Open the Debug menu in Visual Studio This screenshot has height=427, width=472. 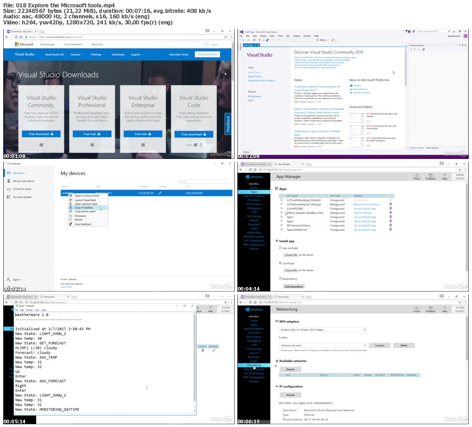click(x=263, y=36)
